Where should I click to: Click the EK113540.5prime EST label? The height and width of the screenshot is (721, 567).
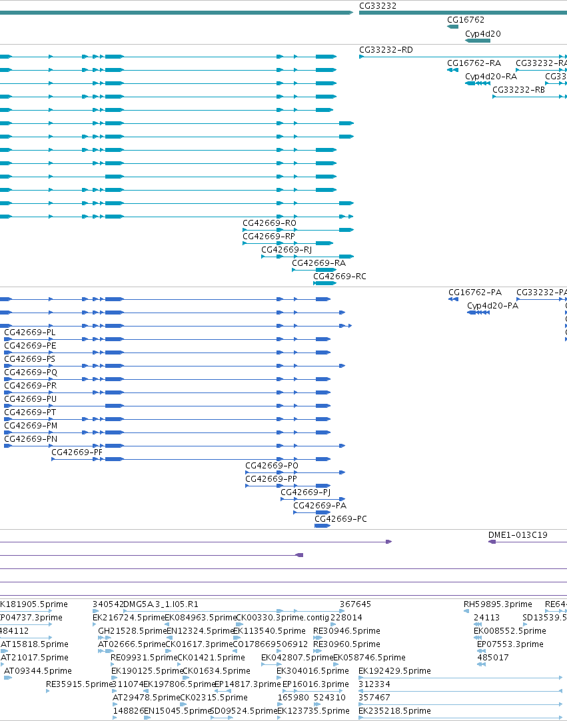[269, 631]
